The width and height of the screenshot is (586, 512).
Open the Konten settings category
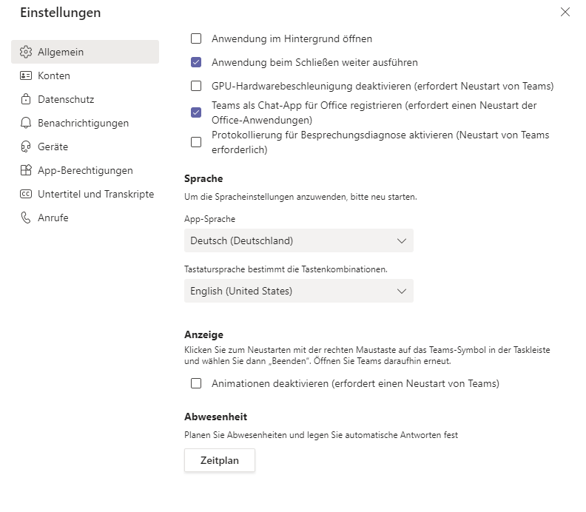(x=85, y=76)
